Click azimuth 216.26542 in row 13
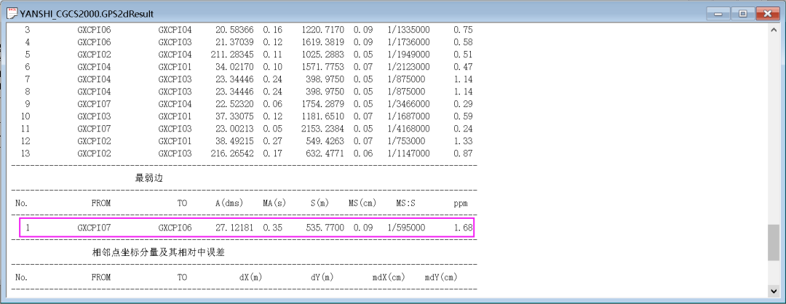The image size is (786, 304). click(232, 153)
